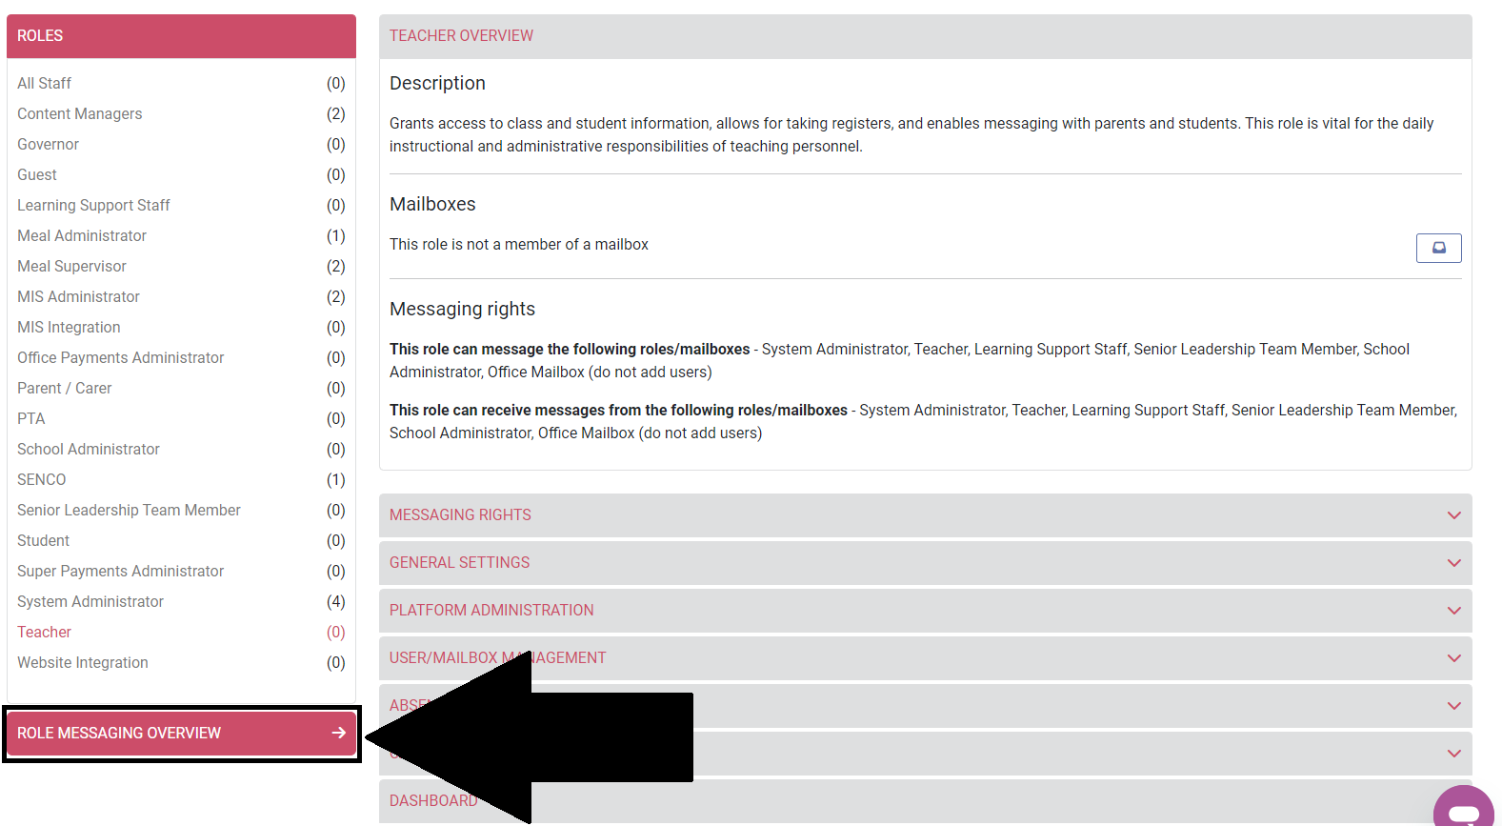Open the Website Integration role

(x=83, y=662)
